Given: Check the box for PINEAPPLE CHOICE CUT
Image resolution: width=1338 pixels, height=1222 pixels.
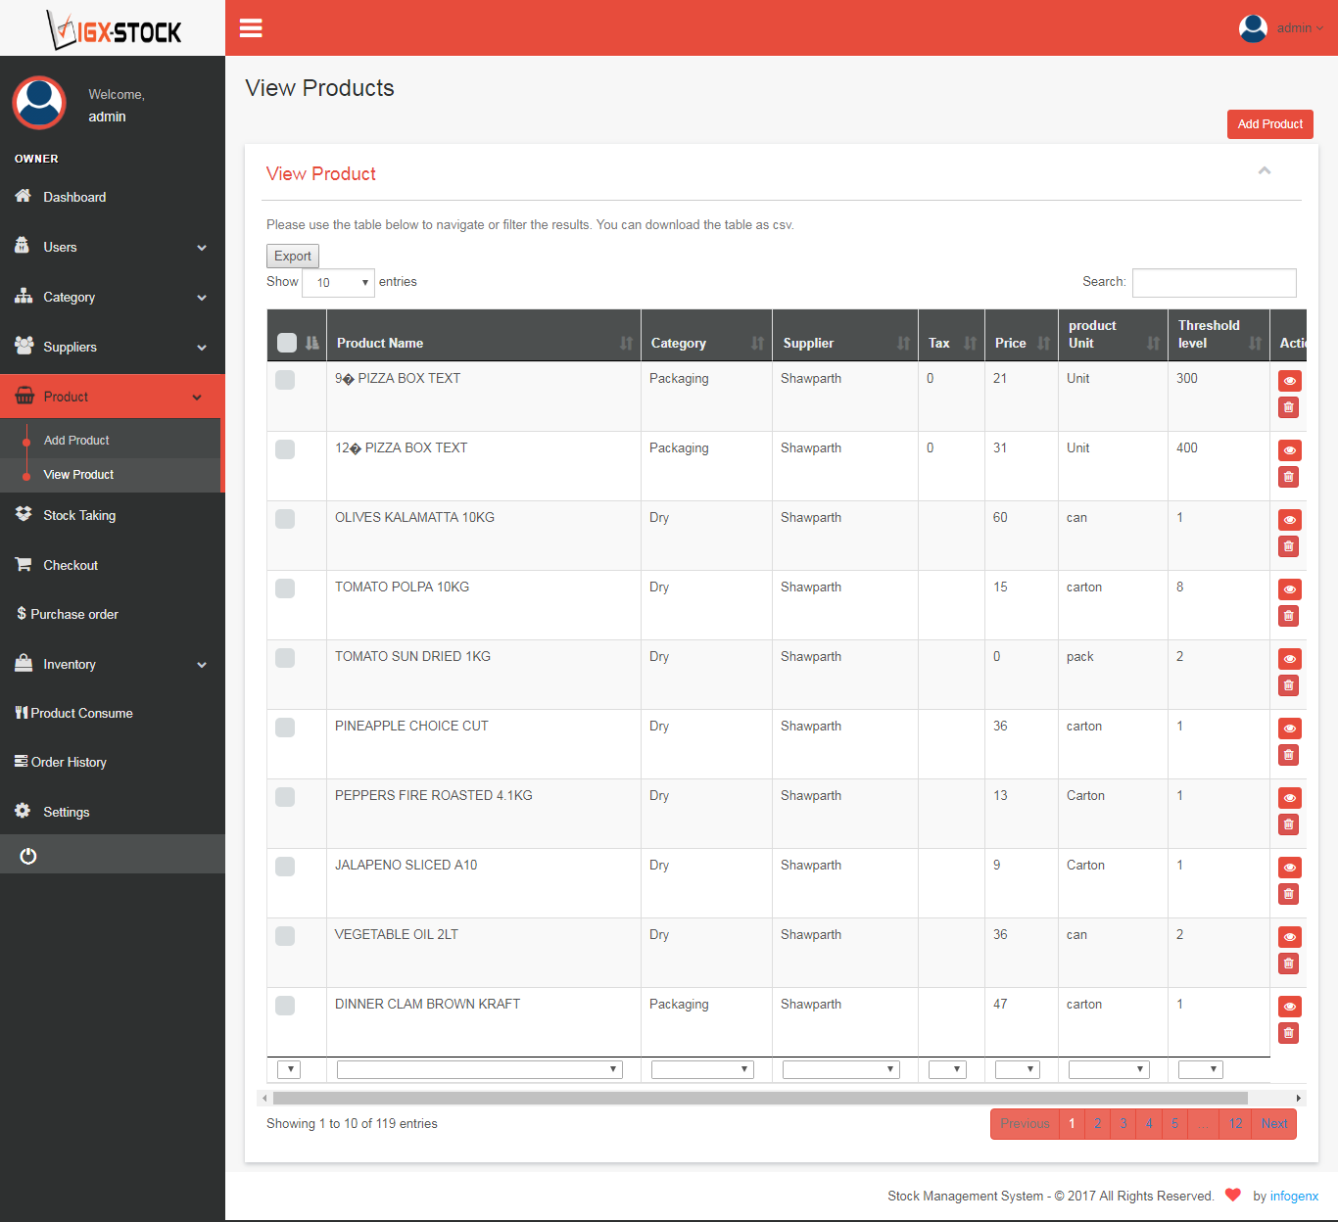Looking at the screenshot, I should click(285, 728).
